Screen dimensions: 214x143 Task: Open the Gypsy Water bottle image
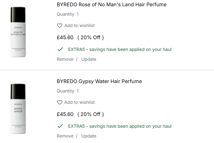[18, 109]
